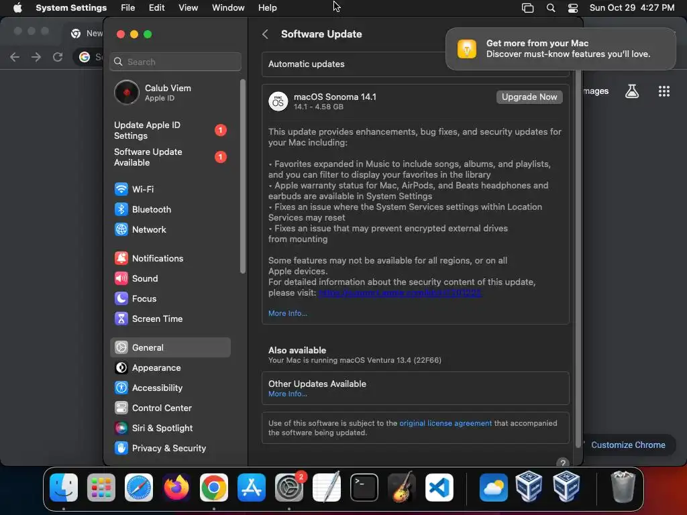Reload the page in Chrome window
The height and width of the screenshot is (515, 687).
tap(58, 57)
